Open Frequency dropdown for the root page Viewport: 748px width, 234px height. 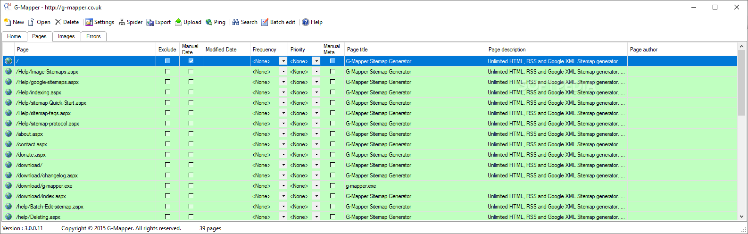[283, 61]
